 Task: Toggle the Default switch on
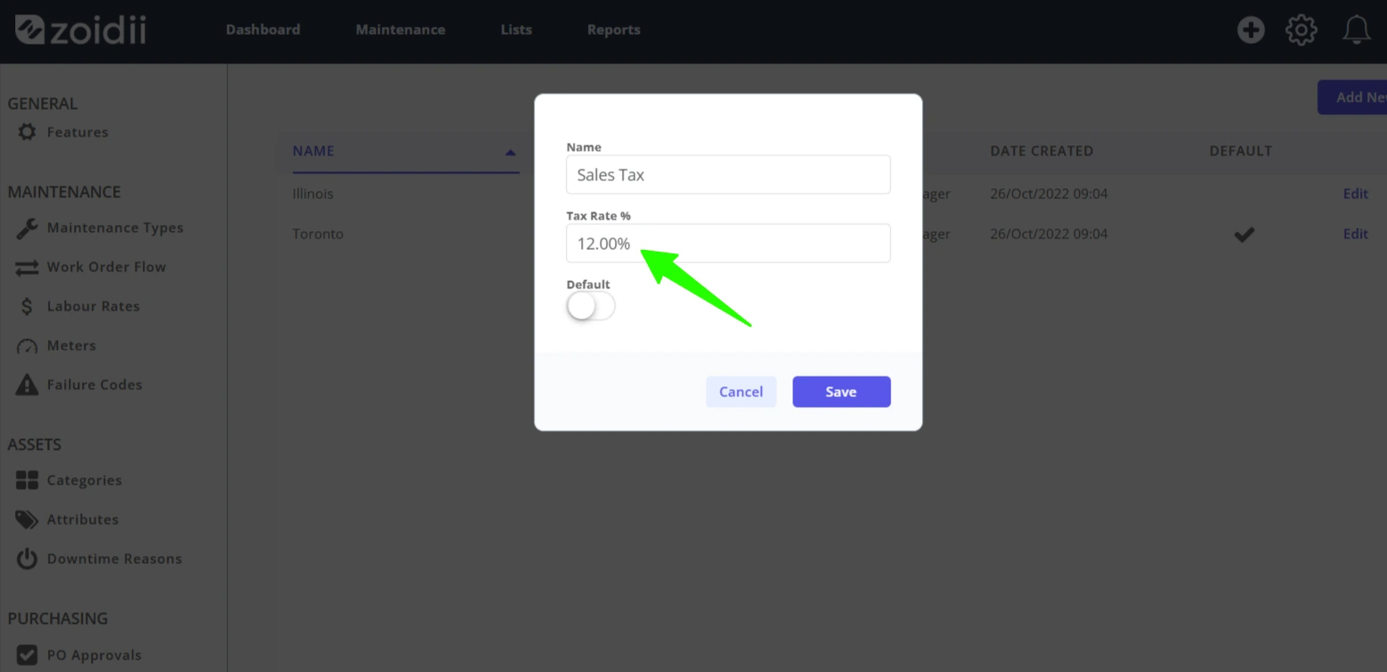coord(591,306)
